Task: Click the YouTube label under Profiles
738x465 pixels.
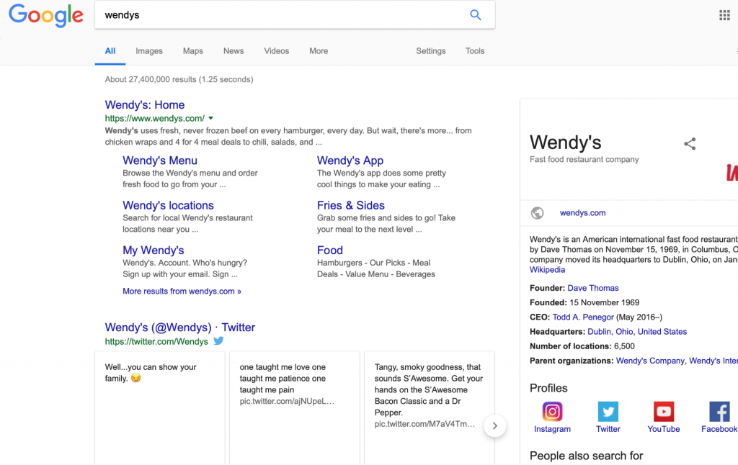Action: [x=664, y=429]
